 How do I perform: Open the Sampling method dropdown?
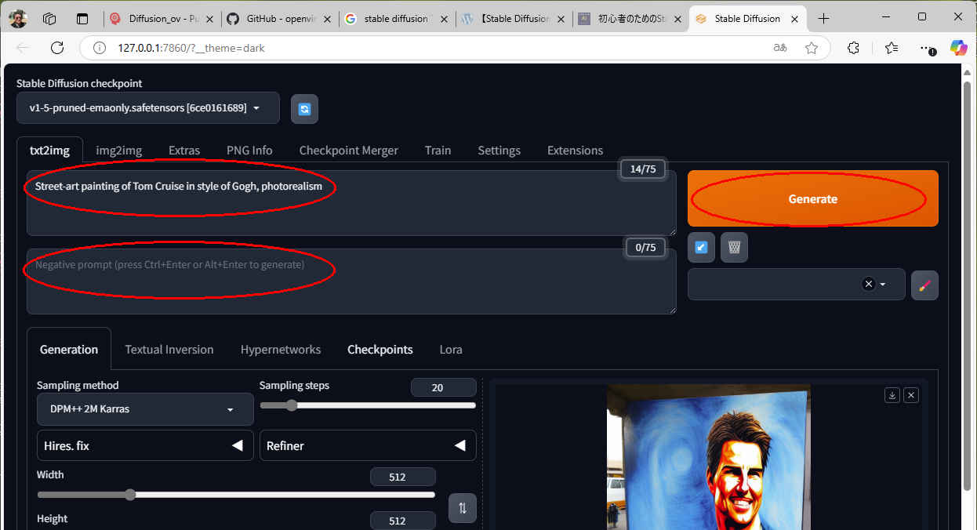(x=145, y=409)
